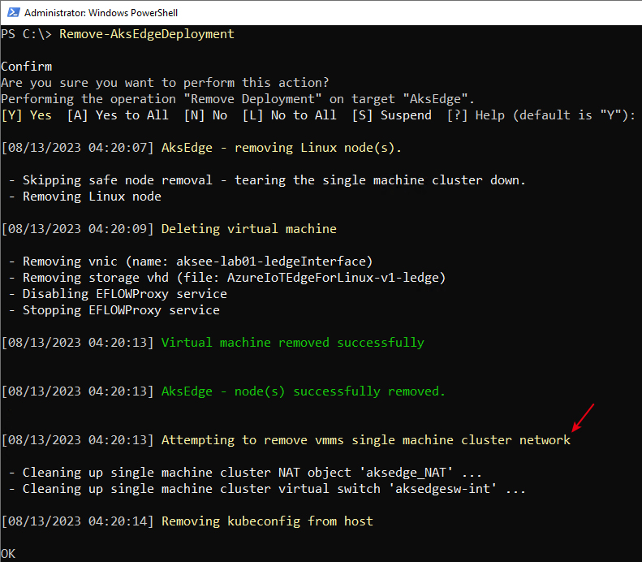Click the '[?] Help' prompt option
Viewport: 642px width, 562px height.
pyautogui.click(x=476, y=115)
